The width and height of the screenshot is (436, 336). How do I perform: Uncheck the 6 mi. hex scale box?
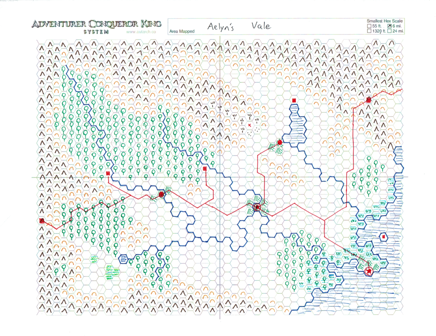coord(389,26)
